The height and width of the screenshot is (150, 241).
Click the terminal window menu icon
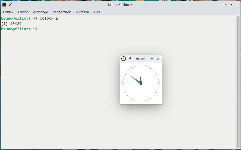tap(4, 5)
